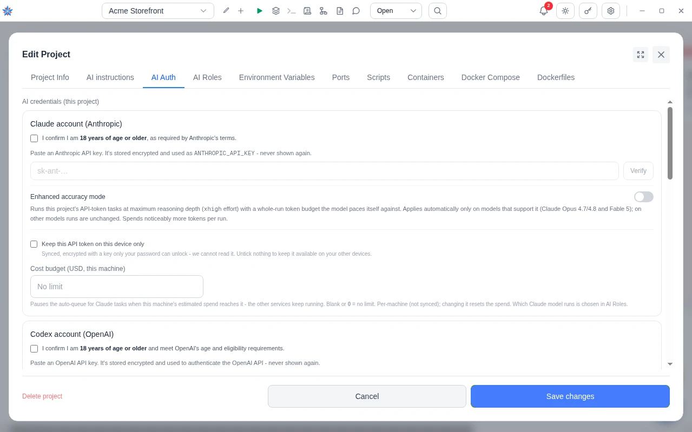Click the scrollbar up arrow
The height and width of the screenshot is (432, 692).
tap(670, 102)
